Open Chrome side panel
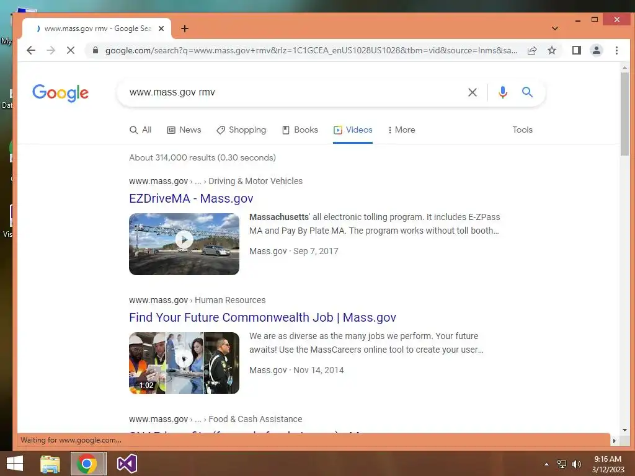This screenshot has width=635, height=476. click(576, 50)
